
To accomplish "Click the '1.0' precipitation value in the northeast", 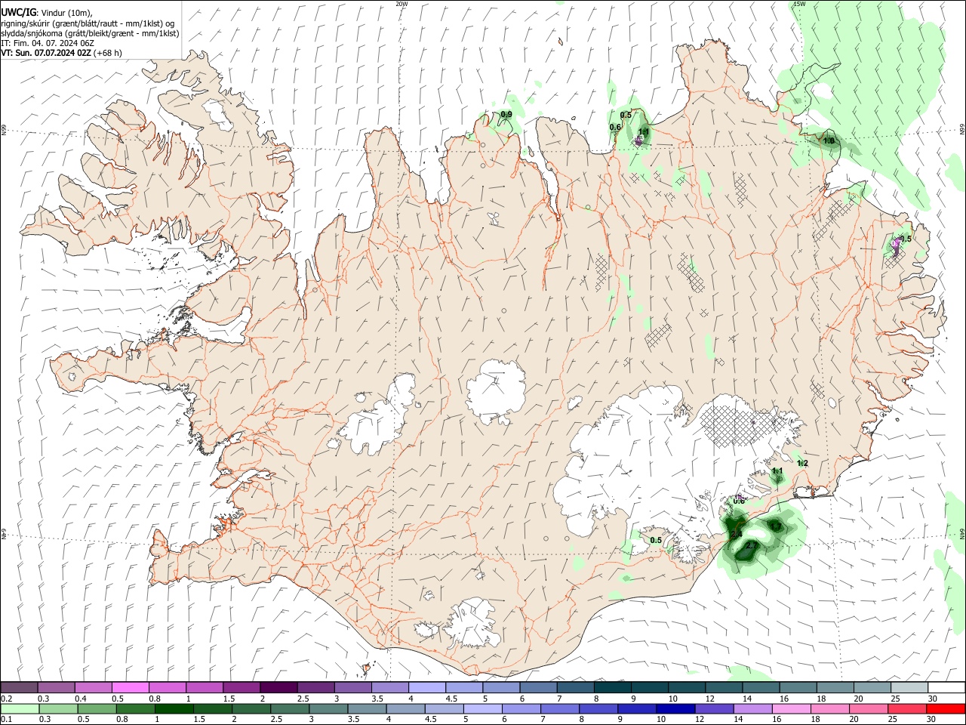I will 829,141.
